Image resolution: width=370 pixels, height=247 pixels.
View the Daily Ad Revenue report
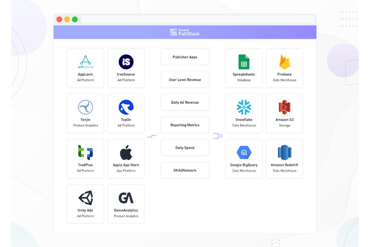[185, 102]
